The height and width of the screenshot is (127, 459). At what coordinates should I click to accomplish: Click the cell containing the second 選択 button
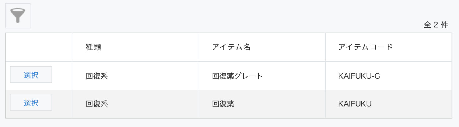pyautogui.click(x=39, y=104)
